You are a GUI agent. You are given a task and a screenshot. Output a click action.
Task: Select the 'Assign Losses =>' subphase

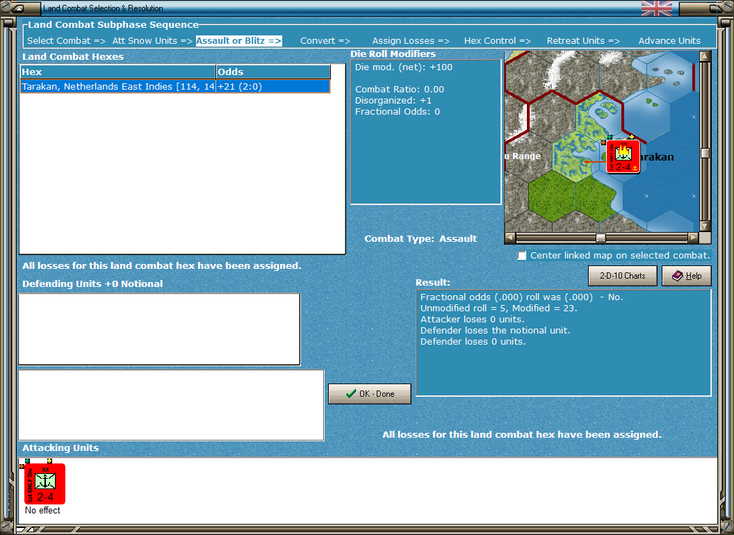(411, 41)
